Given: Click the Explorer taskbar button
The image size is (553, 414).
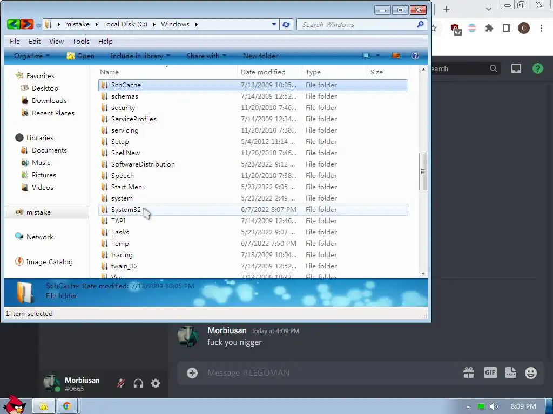Looking at the screenshot, I should pyautogui.click(x=44, y=406).
